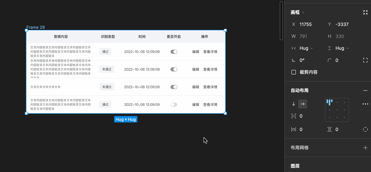
Task: Open auto layout advanced settings ellipsis
Action: [x=365, y=104]
